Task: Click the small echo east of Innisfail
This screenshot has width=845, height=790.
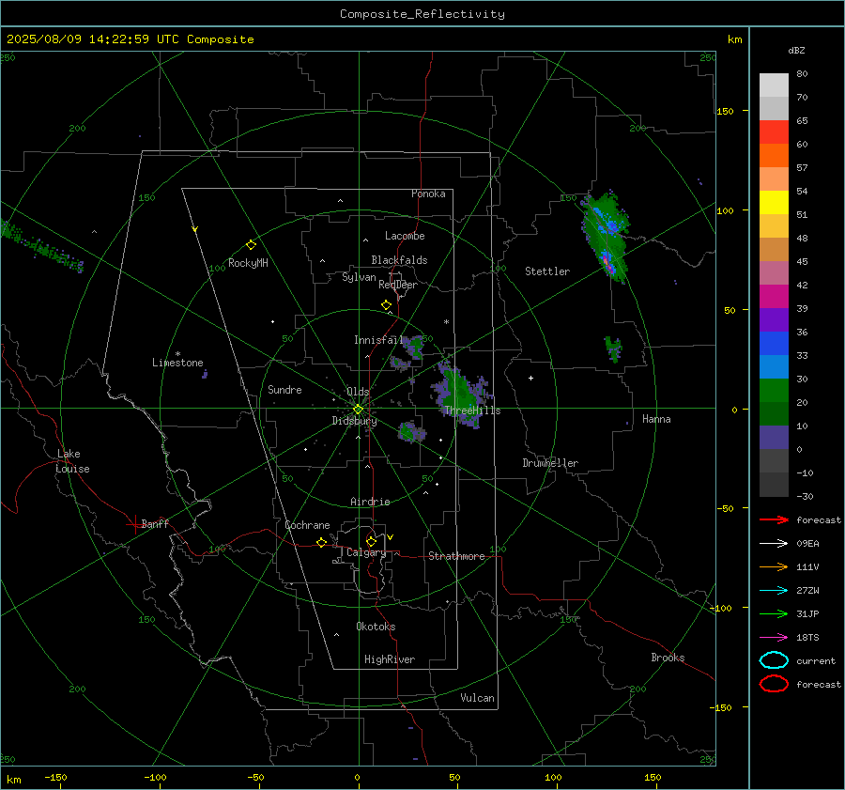Action: [414, 347]
